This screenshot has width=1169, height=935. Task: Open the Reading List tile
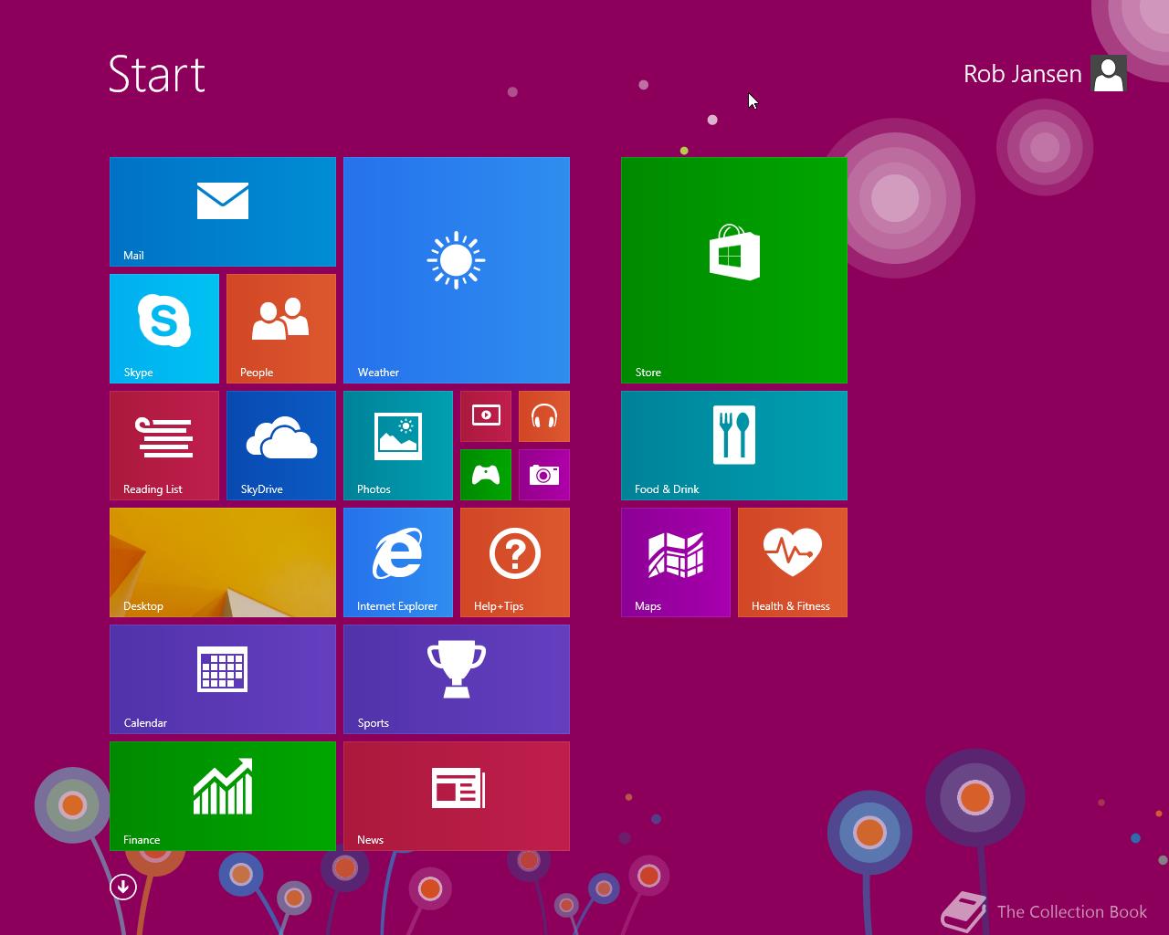point(164,446)
